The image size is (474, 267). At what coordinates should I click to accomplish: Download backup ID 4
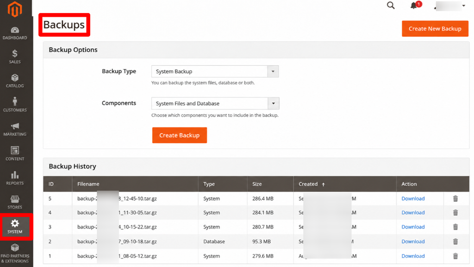[x=413, y=212]
